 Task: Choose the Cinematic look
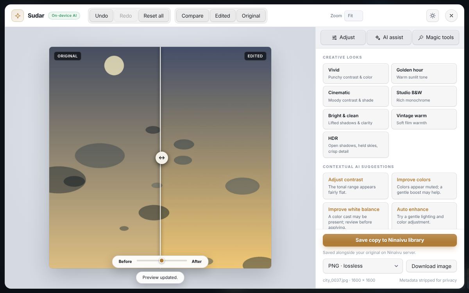pos(356,96)
